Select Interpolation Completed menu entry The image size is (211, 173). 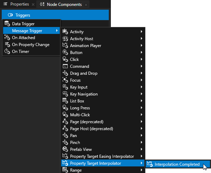(177, 164)
